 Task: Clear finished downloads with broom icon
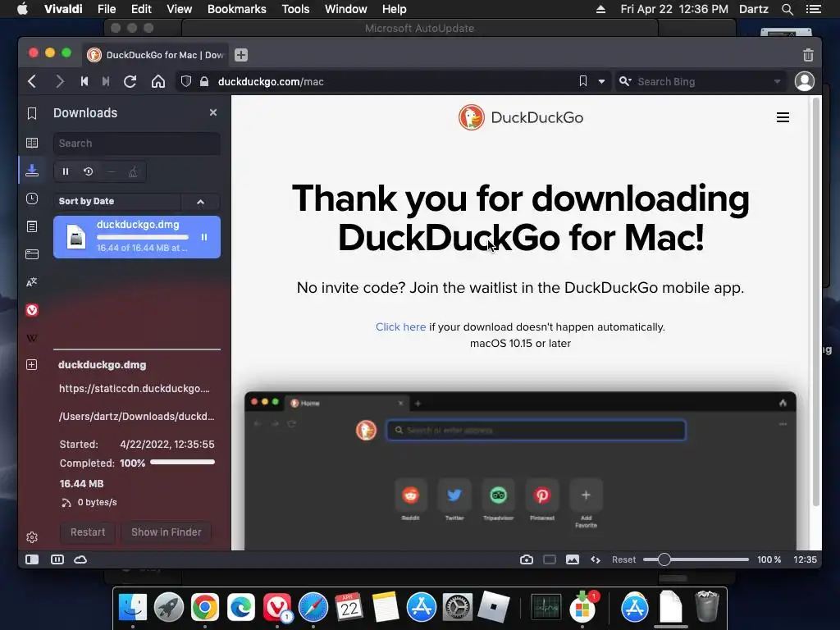[x=133, y=172]
